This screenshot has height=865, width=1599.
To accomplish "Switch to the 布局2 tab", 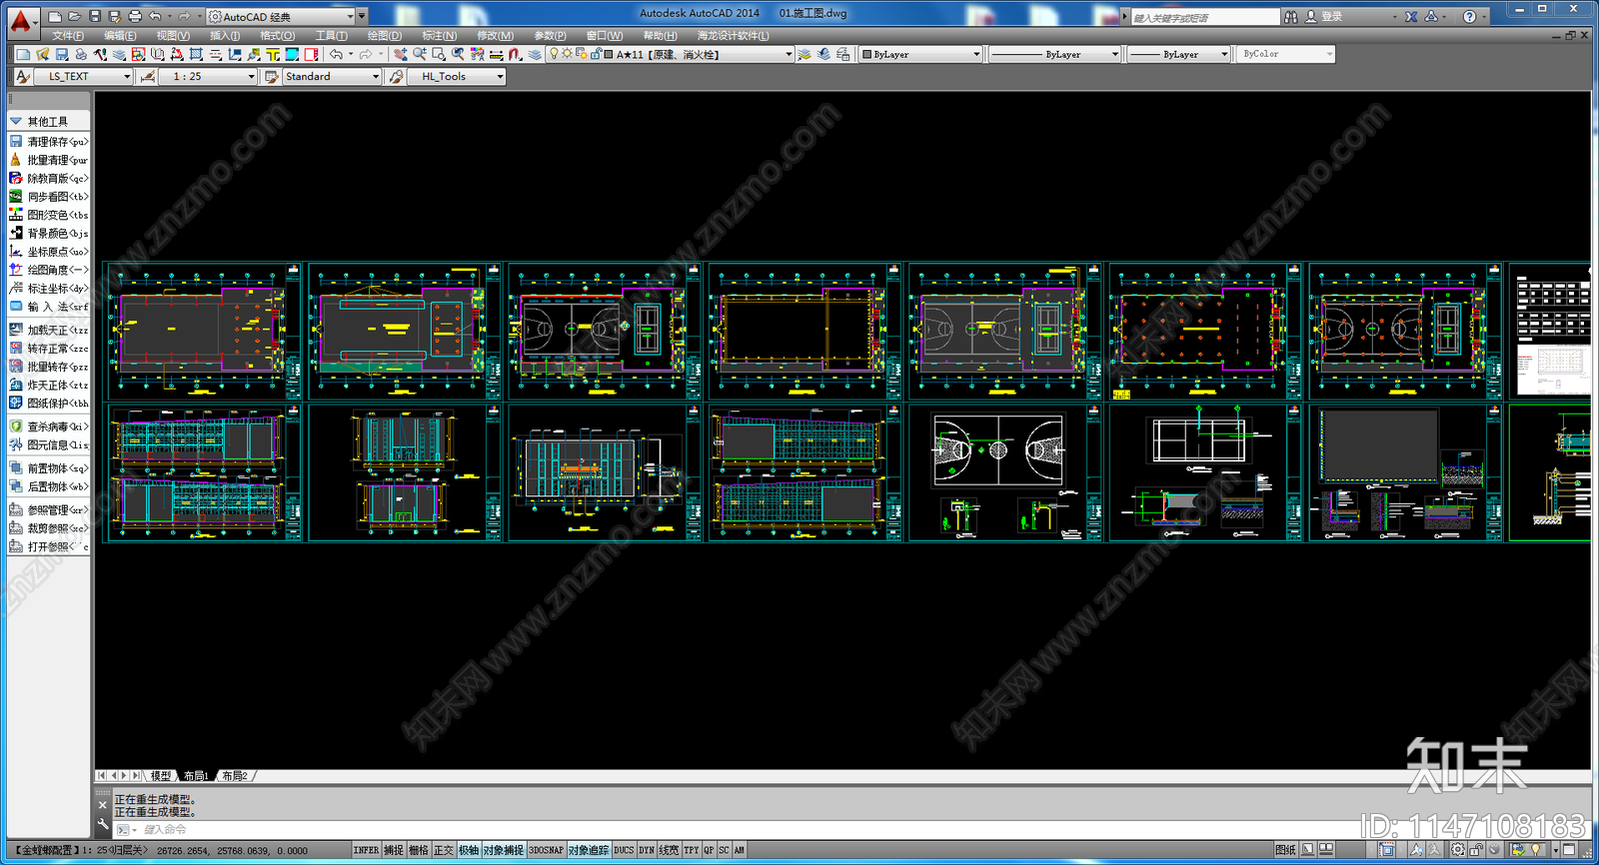I will pos(235,775).
